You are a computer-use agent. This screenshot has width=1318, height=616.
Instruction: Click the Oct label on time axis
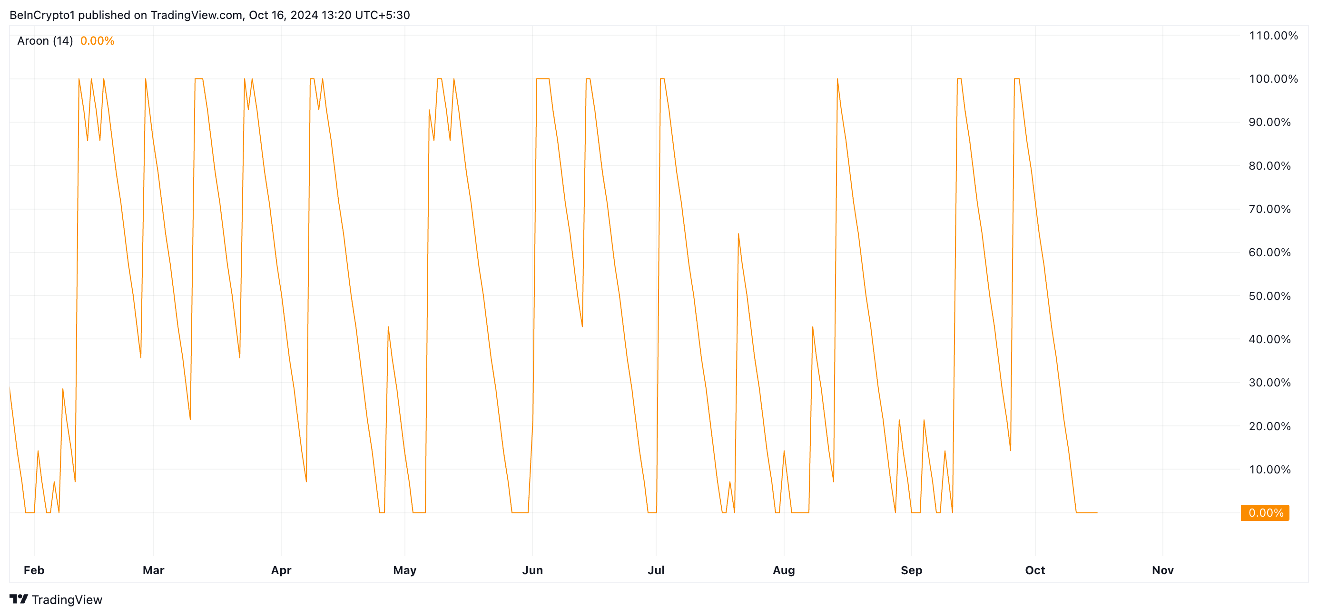pyautogui.click(x=1034, y=570)
